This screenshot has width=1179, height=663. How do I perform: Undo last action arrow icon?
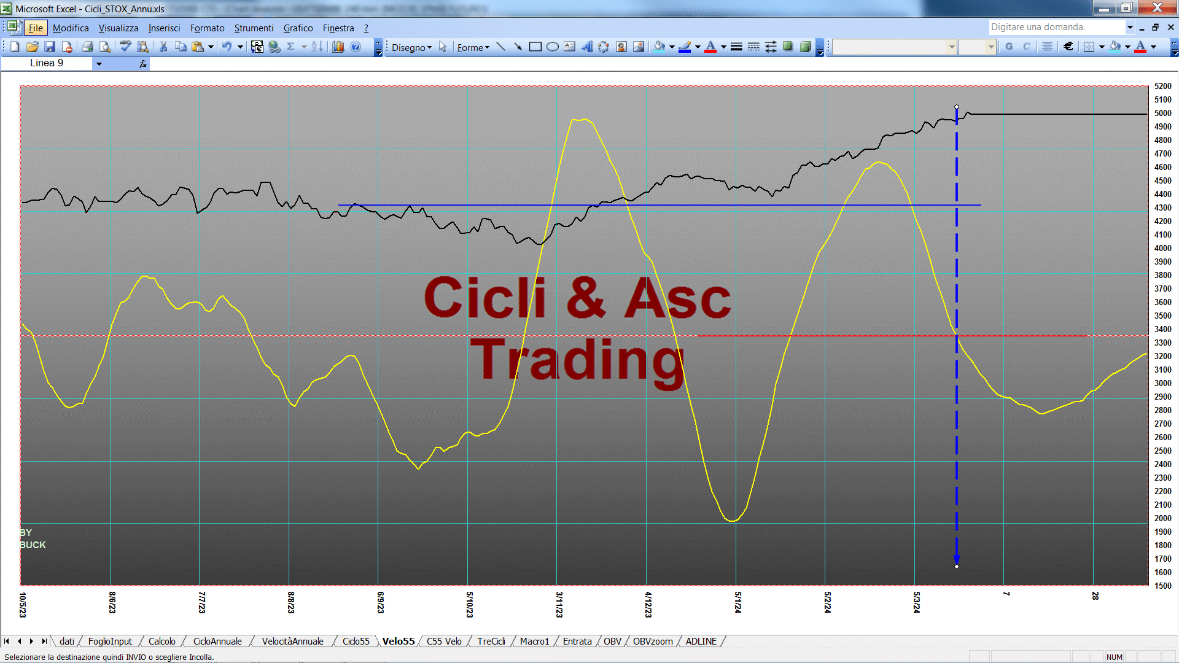[227, 47]
